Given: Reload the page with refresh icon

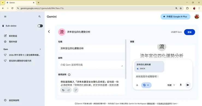Looking at the screenshot, I should [x=12, y=8].
